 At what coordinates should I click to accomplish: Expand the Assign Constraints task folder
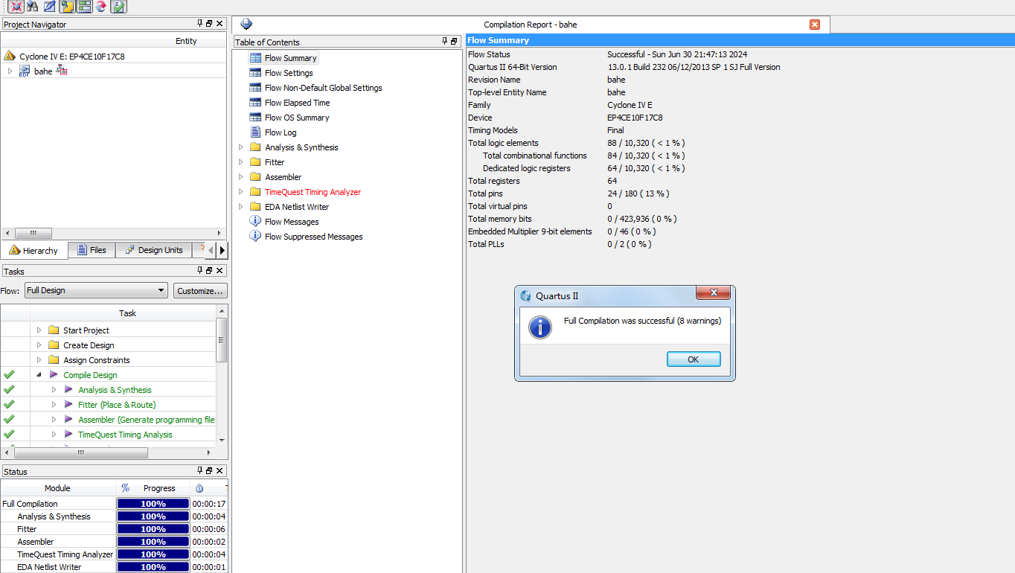pyautogui.click(x=39, y=360)
